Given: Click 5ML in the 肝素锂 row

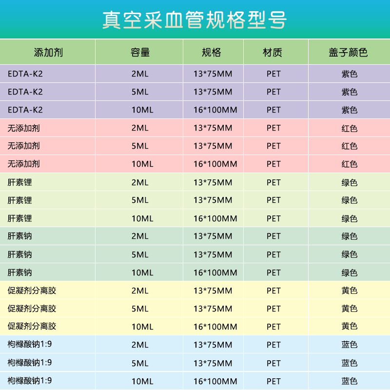Looking at the screenshot, I should tap(140, 200).
